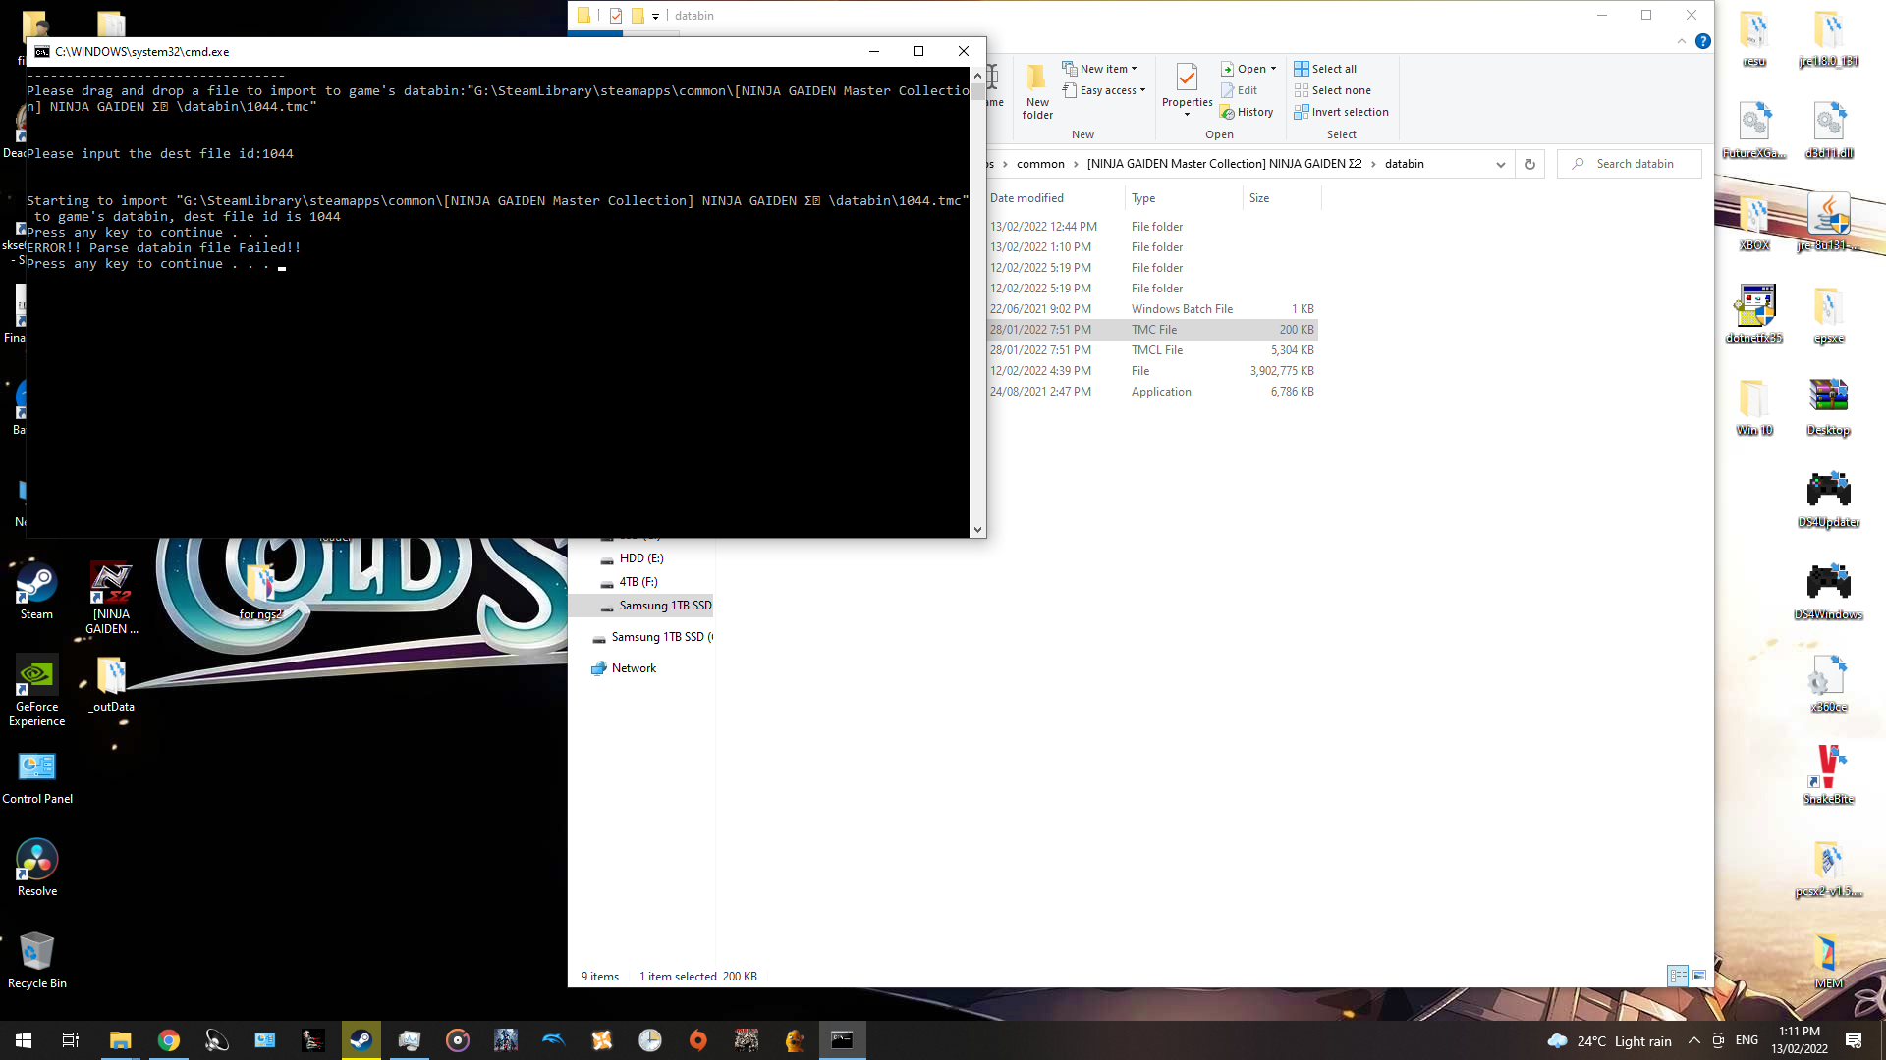Select the _outData folder on the desktop

click(x=112, y=684)
